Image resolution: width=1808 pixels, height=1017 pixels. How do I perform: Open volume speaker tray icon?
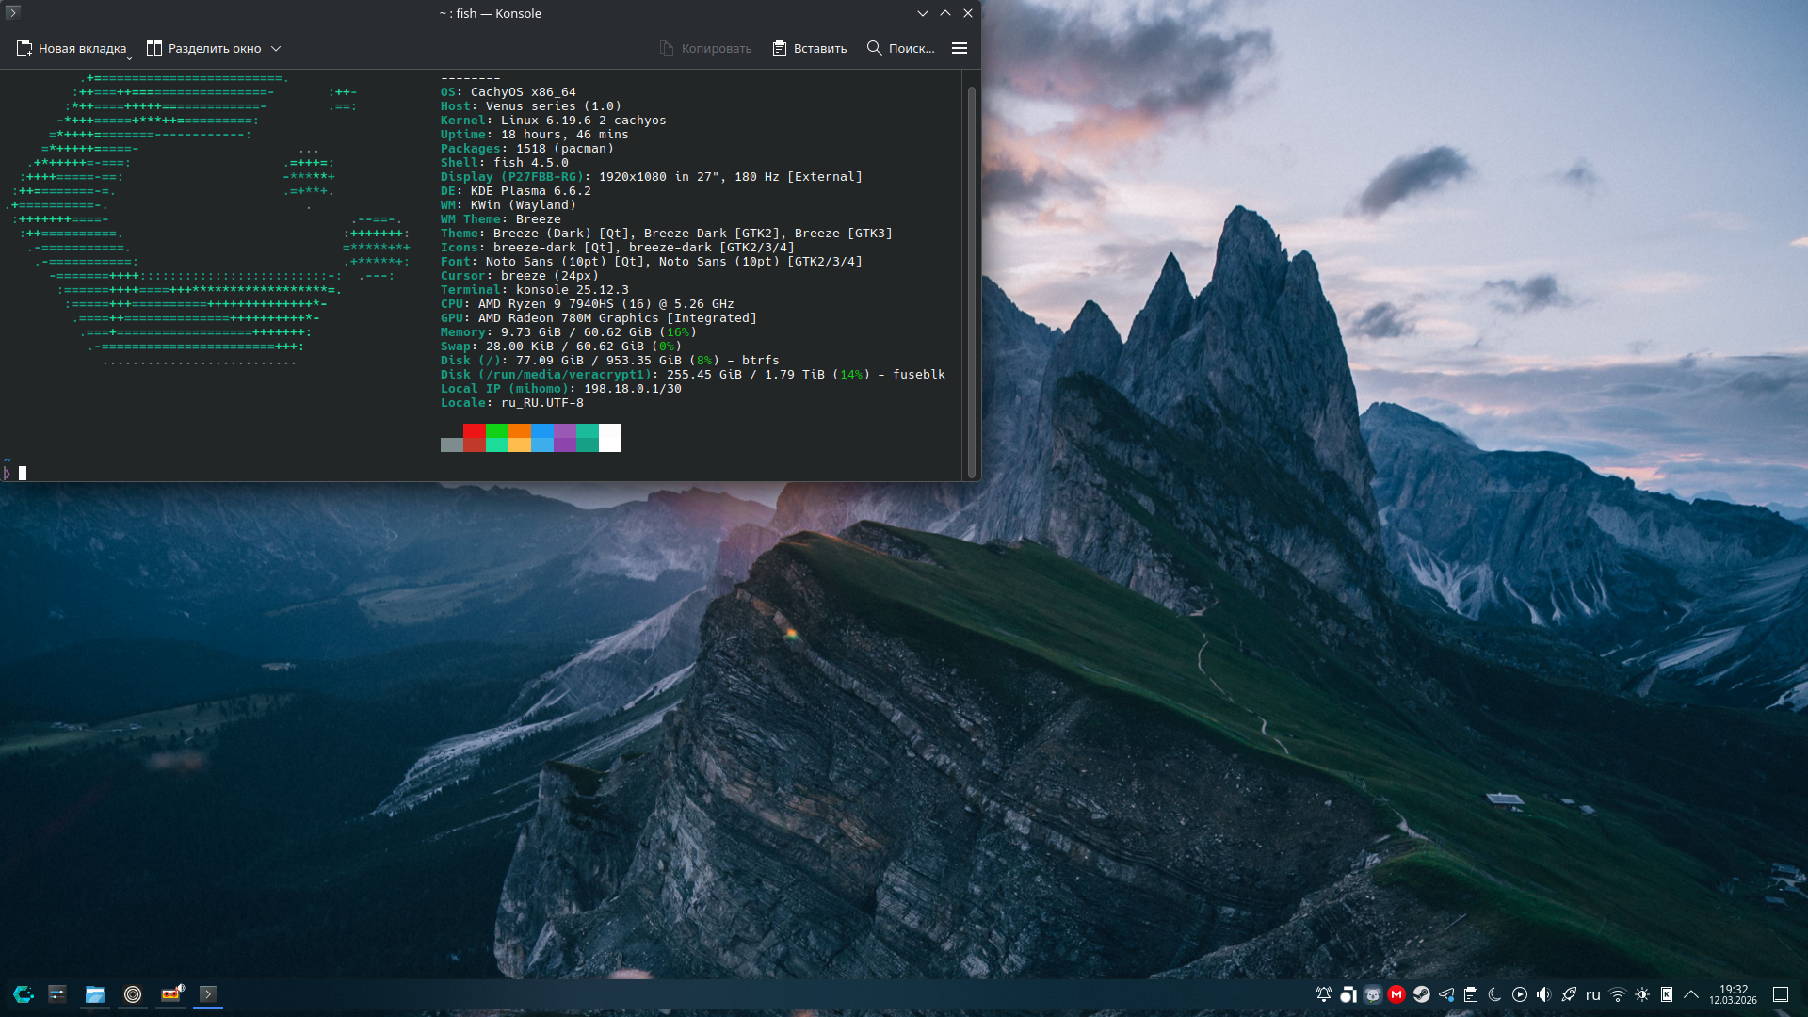coord(1543,994)
